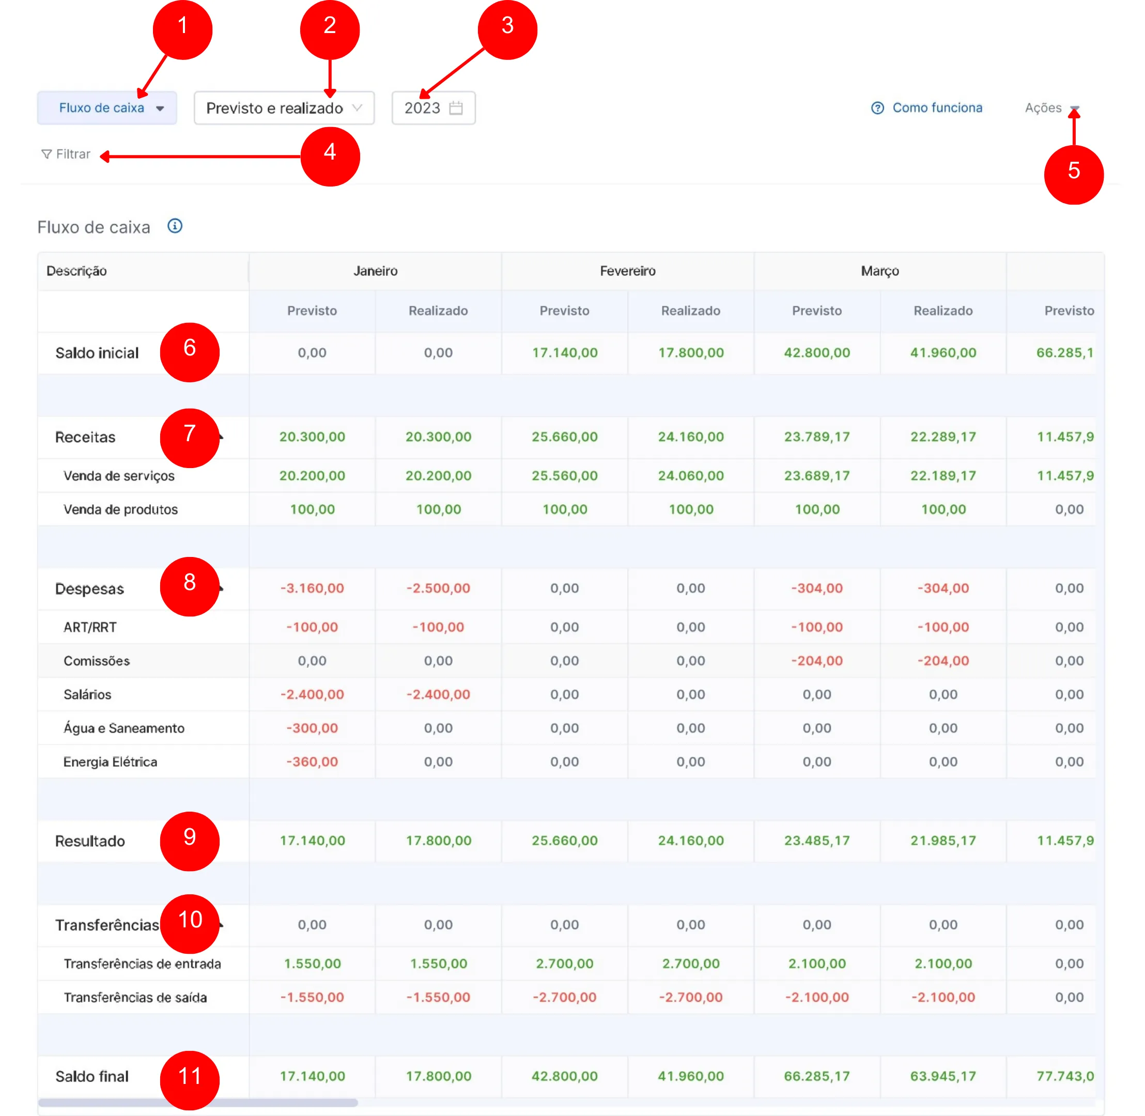This screenshot has width=1145, height=1116.
Task: Open the Fluxo de caixa report dropdown
Action: [x=107, y=108]
